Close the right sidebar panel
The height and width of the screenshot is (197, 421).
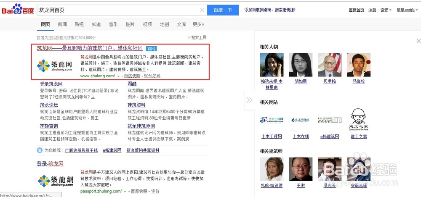tap(418, 41)
